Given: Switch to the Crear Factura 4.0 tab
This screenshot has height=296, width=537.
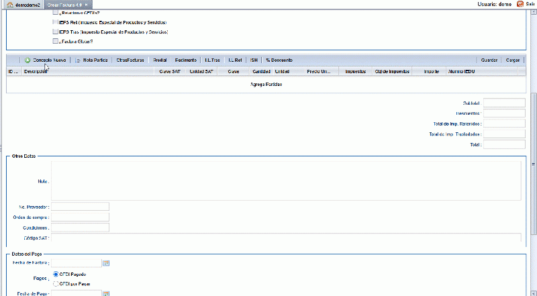Looking at the screenshot, I should (68, 5).
